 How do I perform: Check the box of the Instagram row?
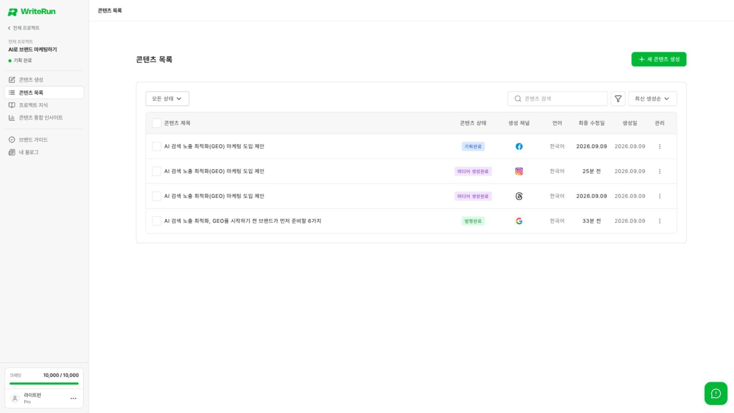pyautogui.click(x=156, y=171)
